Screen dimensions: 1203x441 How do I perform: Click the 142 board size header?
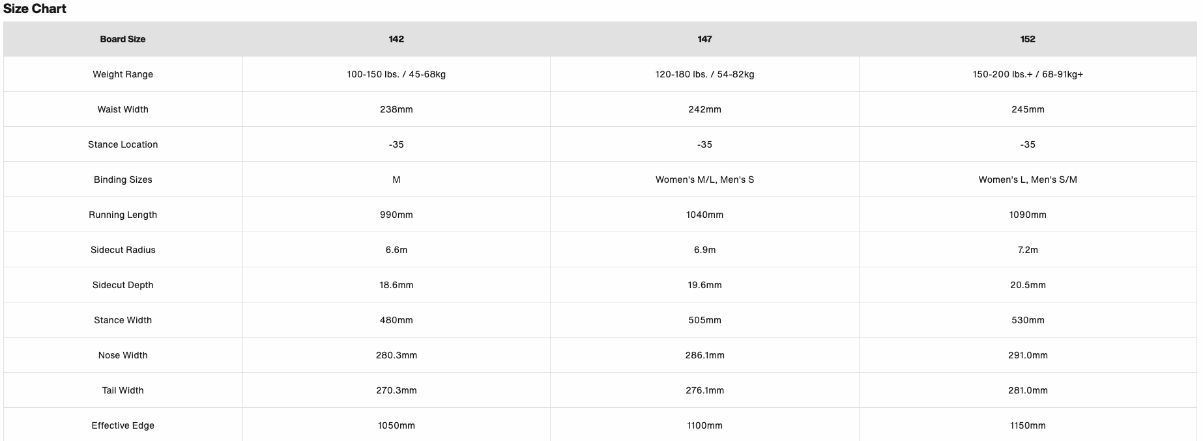point(396,39)
